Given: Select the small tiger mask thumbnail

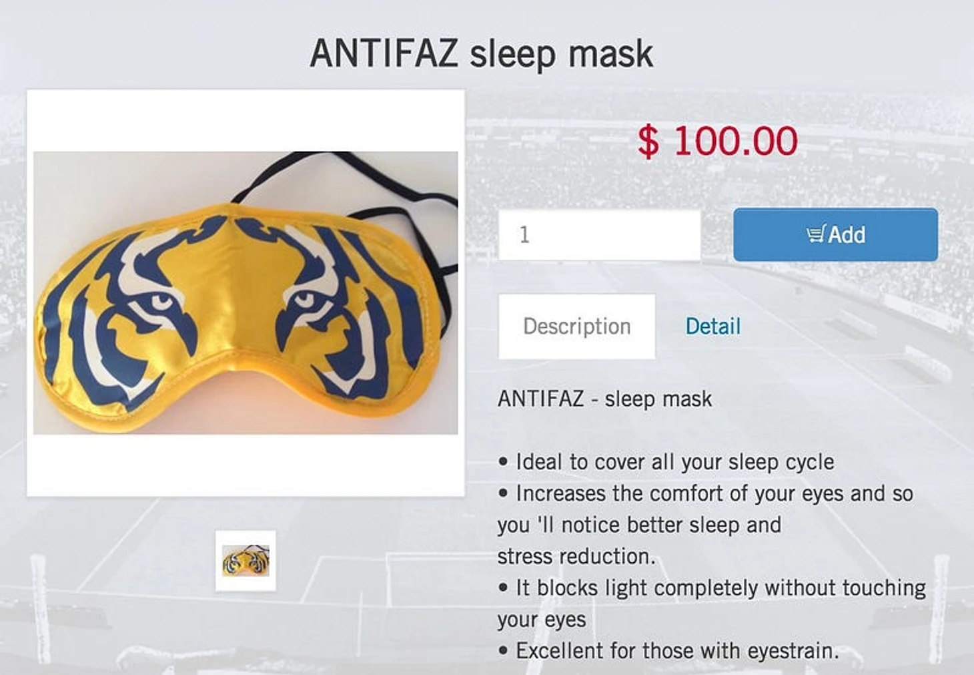Looking at the screenshot, I should 246,560.
